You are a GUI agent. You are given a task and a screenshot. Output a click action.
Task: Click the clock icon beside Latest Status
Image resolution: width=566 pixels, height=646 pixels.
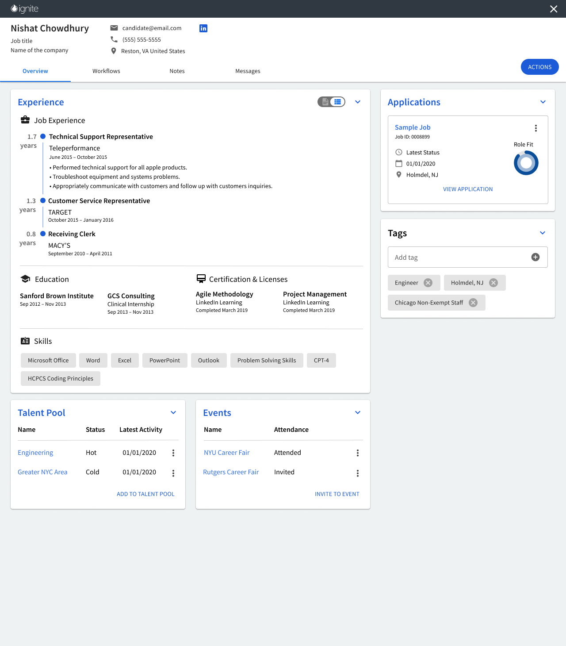399,152
